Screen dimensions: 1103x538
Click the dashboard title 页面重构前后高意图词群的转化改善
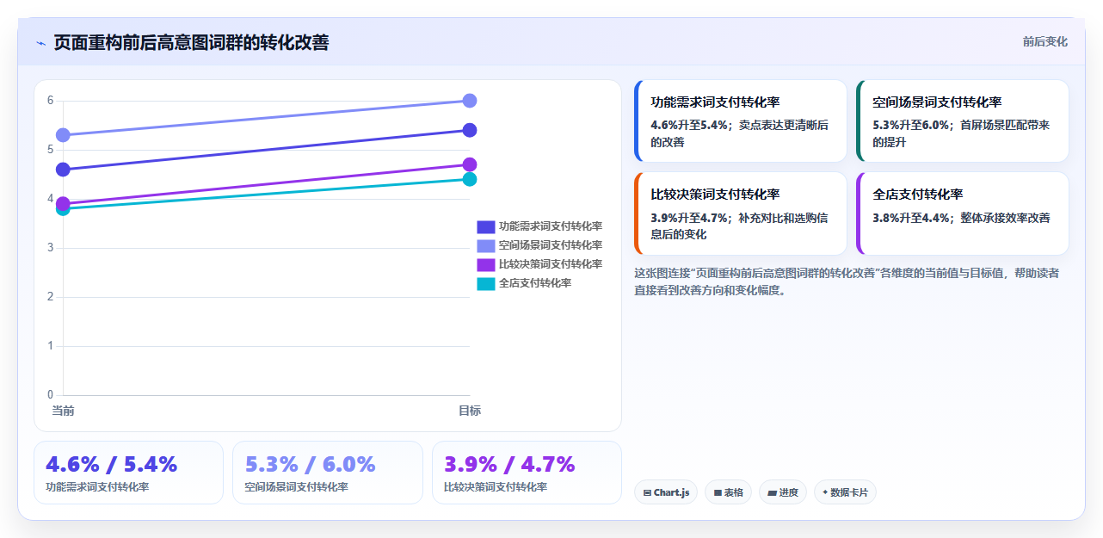click(191, 42)
